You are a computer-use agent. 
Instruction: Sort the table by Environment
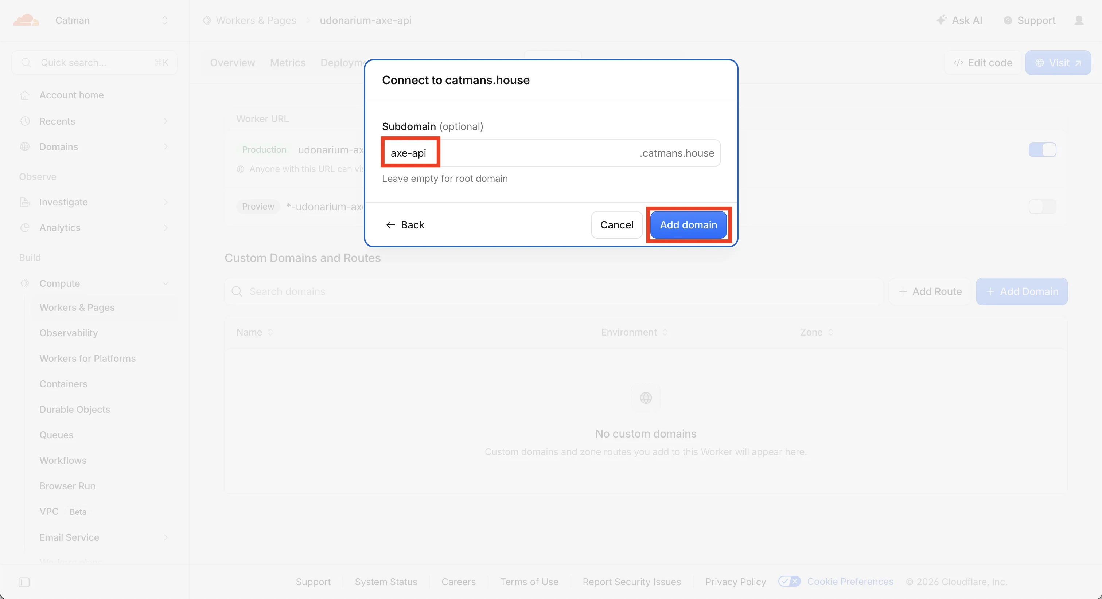click(x=634, y=332)
